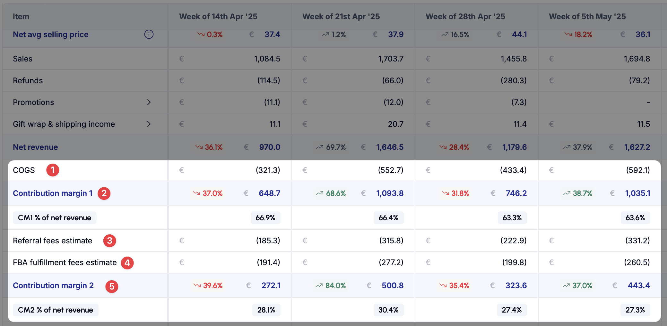Click red marker 2 beside Contribution margin 1
Viewport: 667px width, 326px height.
[104, 193]
